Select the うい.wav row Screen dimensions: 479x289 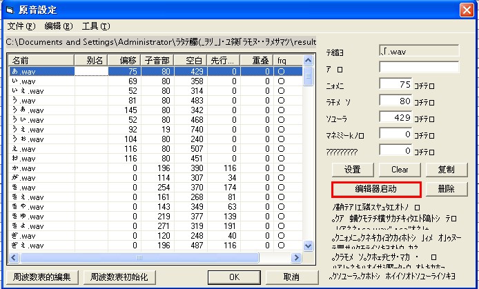coord(155,120)
